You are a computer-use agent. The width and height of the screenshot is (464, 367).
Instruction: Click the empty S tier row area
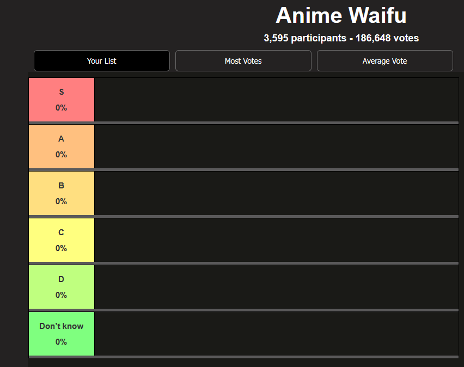click(x=277, y=100)
